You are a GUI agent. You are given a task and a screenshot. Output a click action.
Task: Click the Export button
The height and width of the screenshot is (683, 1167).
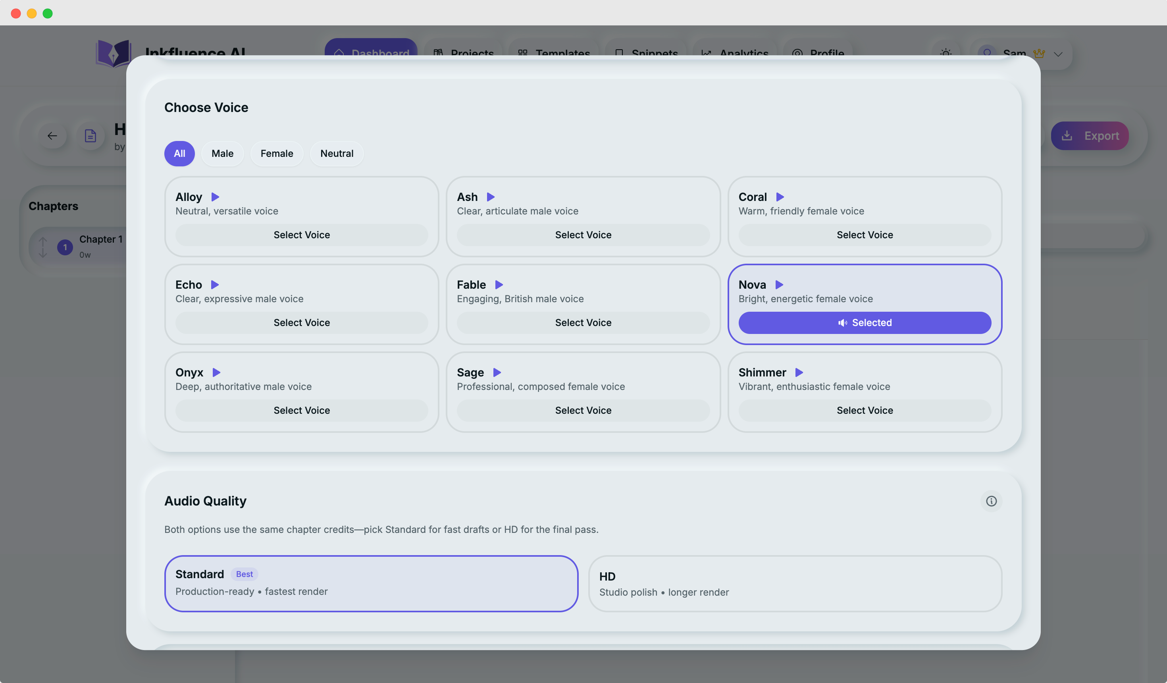point(1089,136)
